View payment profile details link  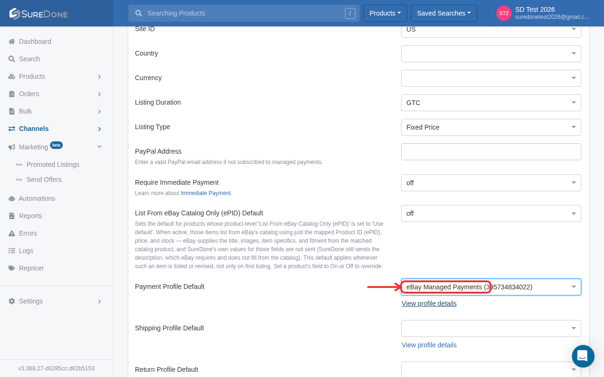pyautogui.click(x=429, y=303)
